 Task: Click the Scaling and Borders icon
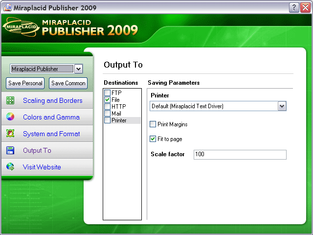click(10, 100)
